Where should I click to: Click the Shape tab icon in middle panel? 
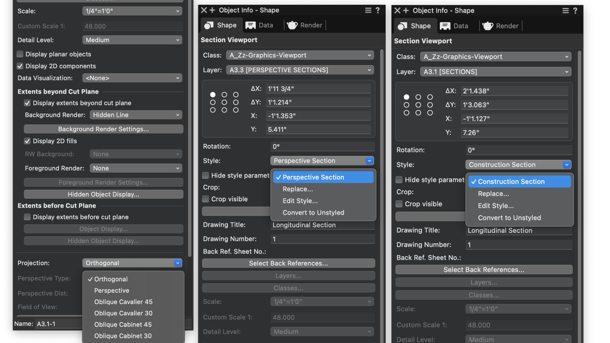click(209, 25)
